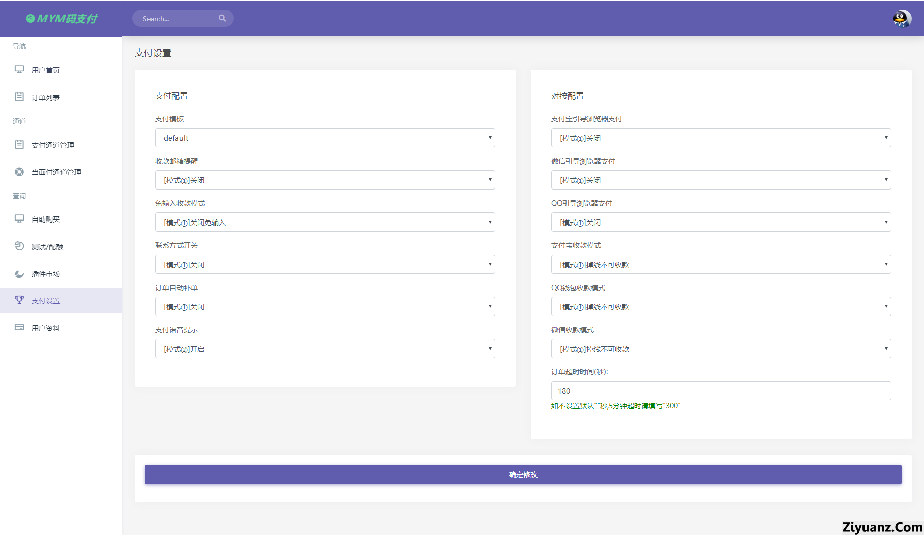Click the card icon beside 用户资料
This screenshot has height=535, width=924.
[x=19, y=328]
